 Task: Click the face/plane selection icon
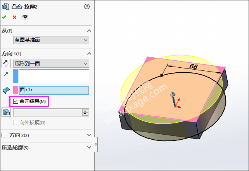(x=6, y=90)
